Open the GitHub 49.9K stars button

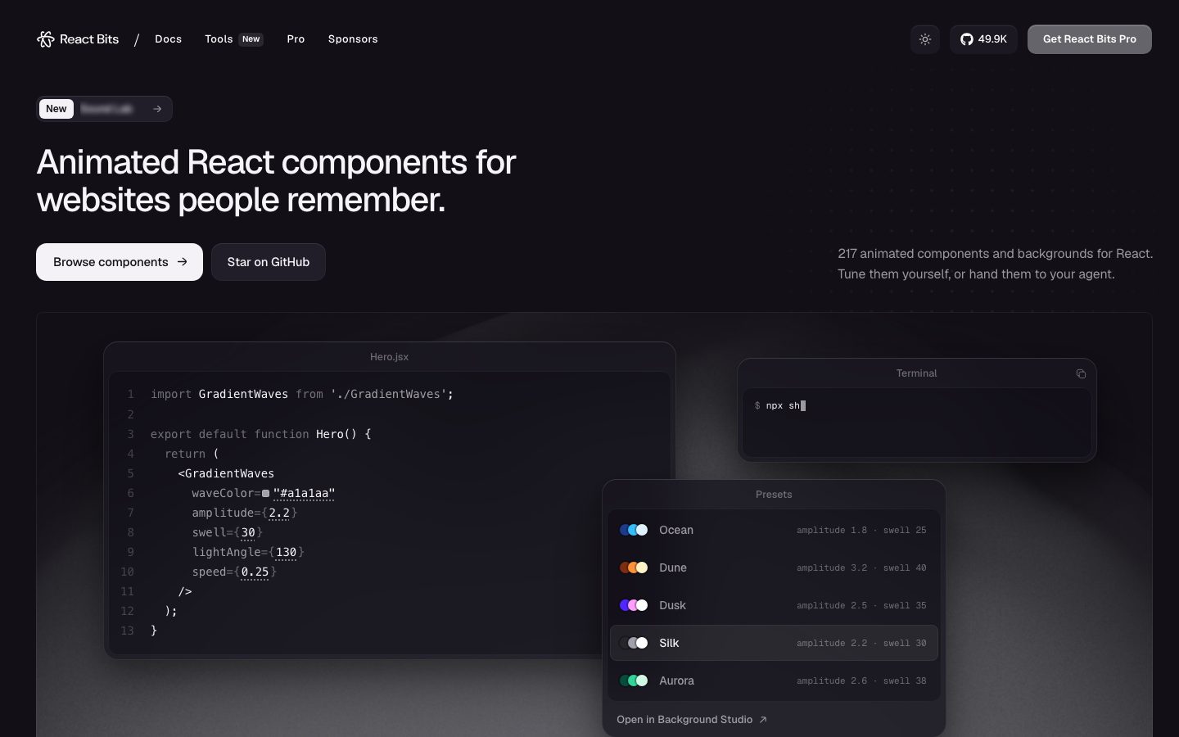click(x=983, y=39)
